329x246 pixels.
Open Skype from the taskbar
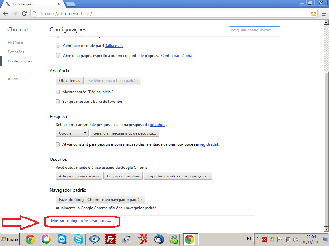click(x=78, y=239)
